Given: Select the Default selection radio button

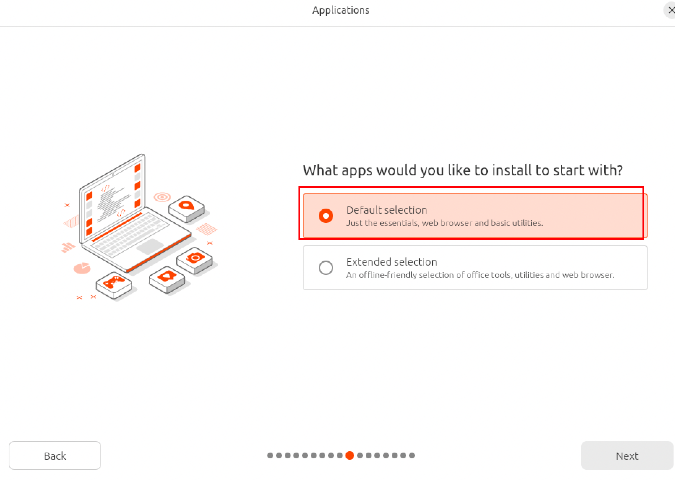Looking at the screenshot, I should tap(326, 216).
